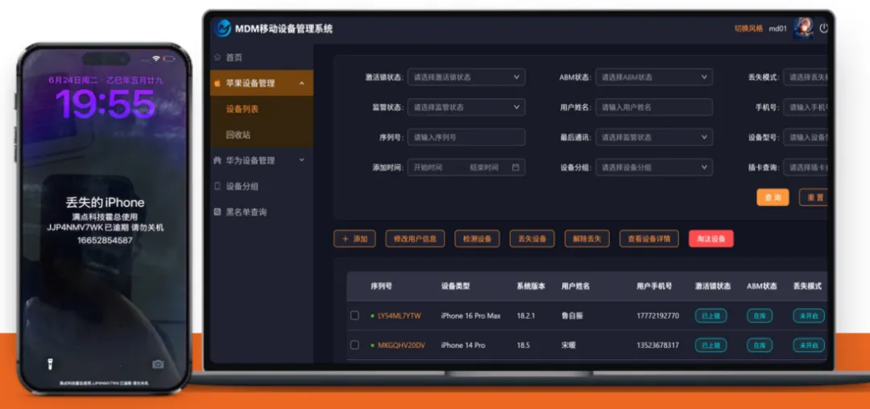Click the 查看设备详情 button
This screenshot has height=409, width=870.
coord(648,239)
